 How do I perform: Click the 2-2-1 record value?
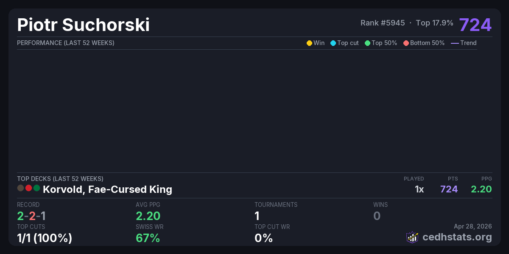(x=31, y=216)
